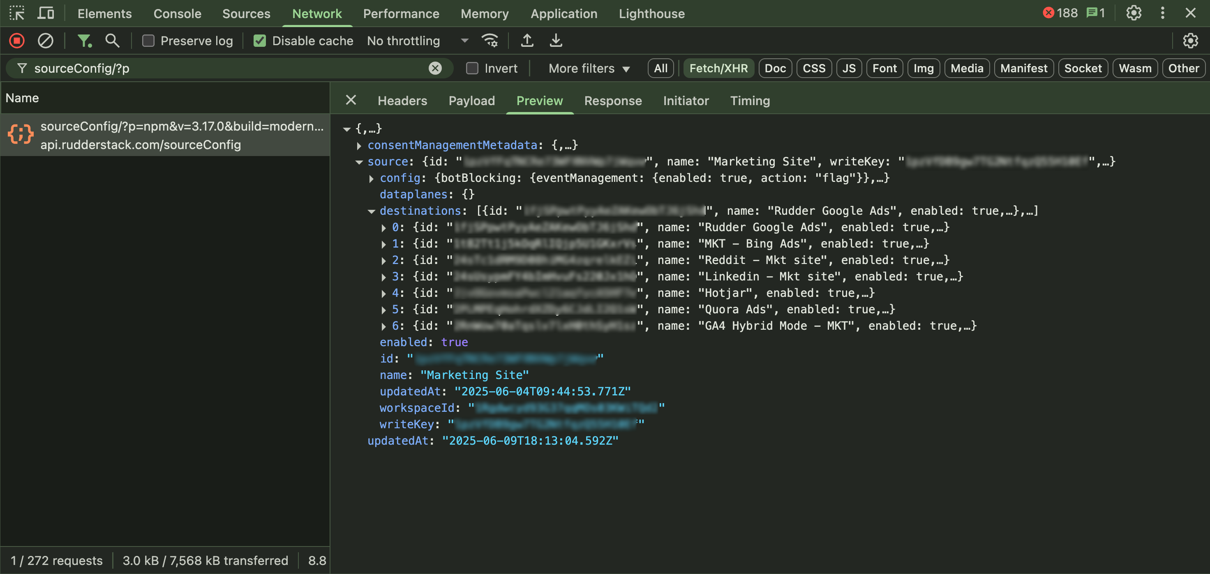Uncheck Disable cache checkbox
The width and height of the screenshot is (1210, 574).
click(260, 41)
